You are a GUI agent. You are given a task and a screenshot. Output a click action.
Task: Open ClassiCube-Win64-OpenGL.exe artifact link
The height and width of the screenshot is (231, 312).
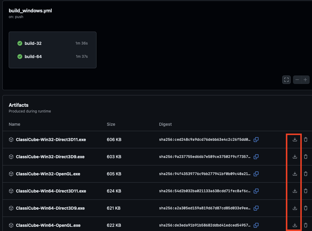coord(48,225)
